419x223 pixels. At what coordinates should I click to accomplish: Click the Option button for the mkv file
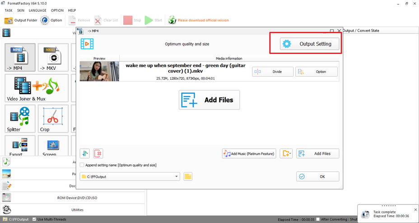click(x=317, y=72)
